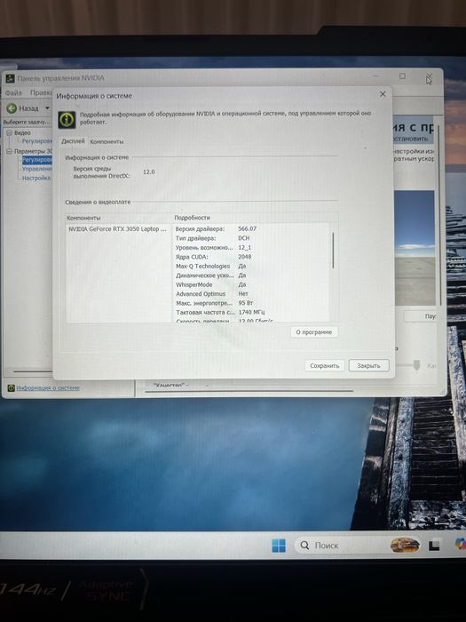Click the Сохранить button
This screenshot has height=622, width=466.
(x=325, y=366)
